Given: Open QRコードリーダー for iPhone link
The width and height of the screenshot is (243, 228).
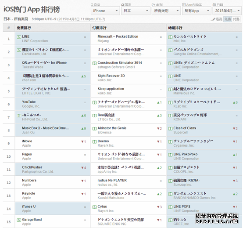Looking at the screenshot, I should pyautogui.click(x=44, y=63).
